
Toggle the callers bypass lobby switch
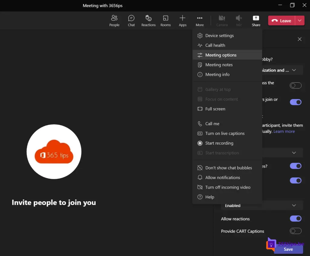click(295, 85)
